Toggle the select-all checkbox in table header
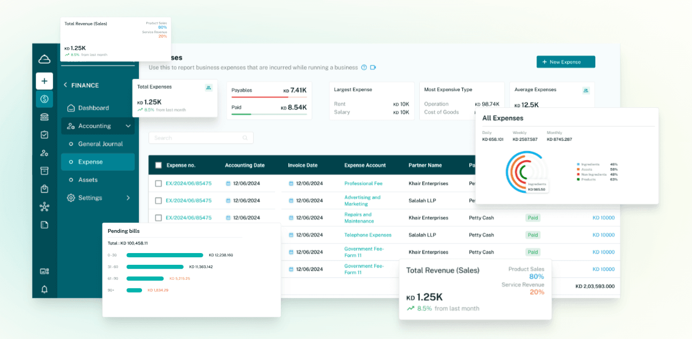This screenshot has width=692, height=339. (x=159, y=165)
